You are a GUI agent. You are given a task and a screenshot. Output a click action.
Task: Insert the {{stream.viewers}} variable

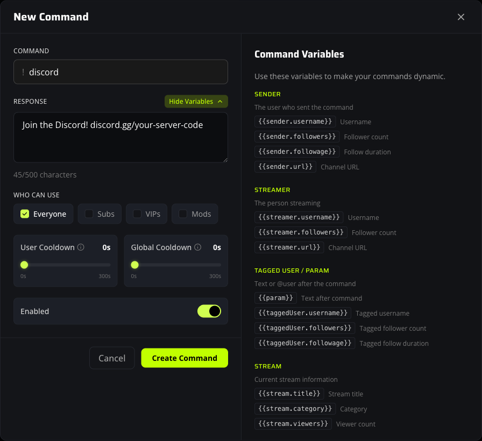[x=293, y=424]
